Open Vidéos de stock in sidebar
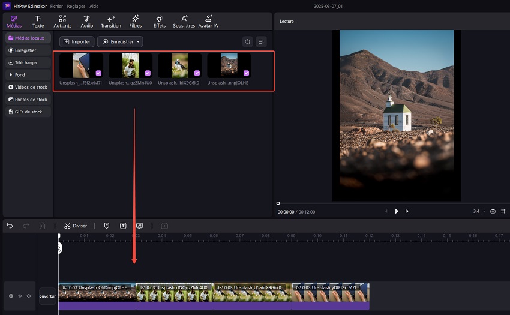This screenshot has width=510, height=315. (28, 87)
